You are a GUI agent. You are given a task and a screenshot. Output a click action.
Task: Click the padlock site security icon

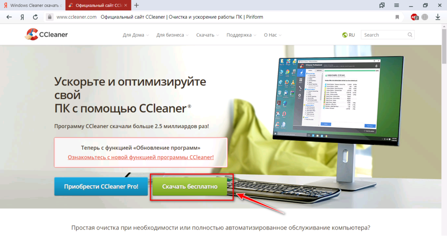[49, 17]
